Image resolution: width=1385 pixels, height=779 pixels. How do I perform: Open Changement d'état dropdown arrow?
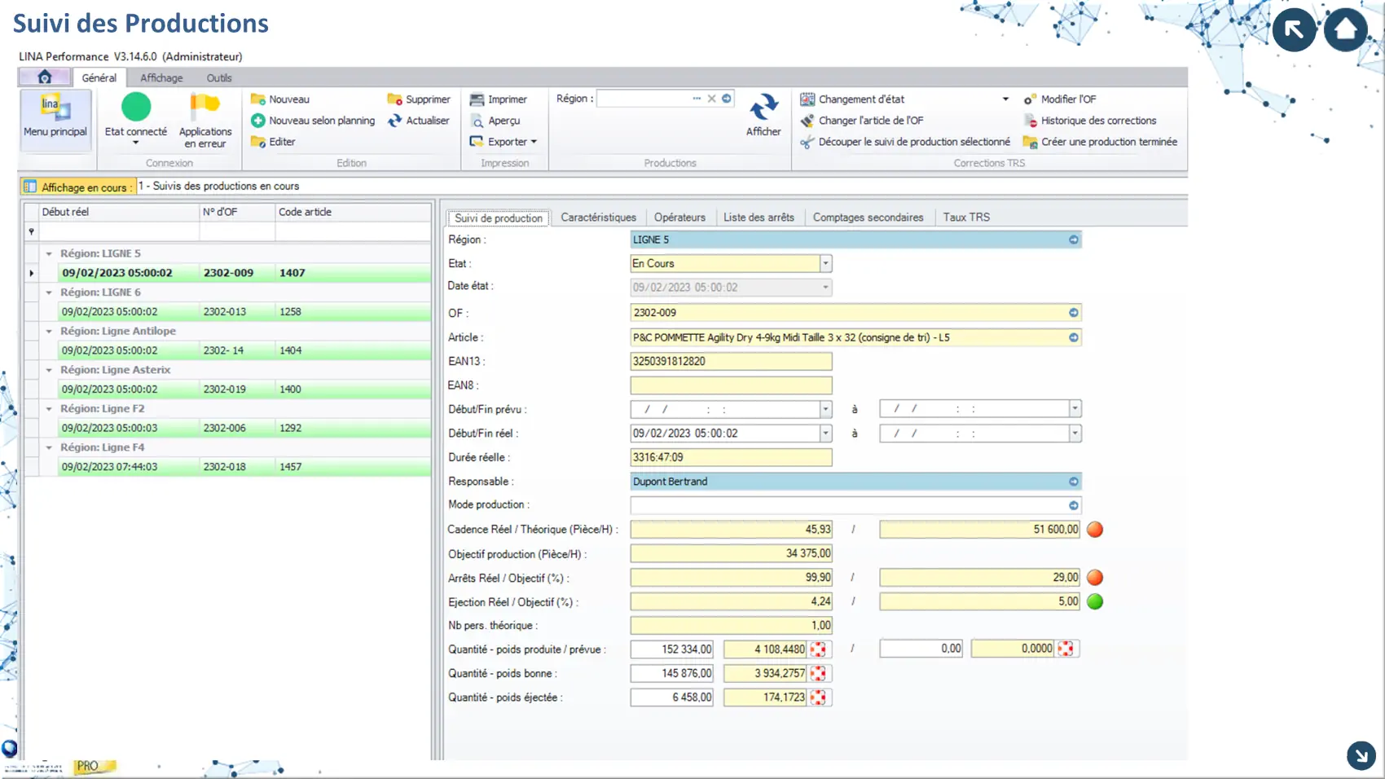coord(1005,99)
